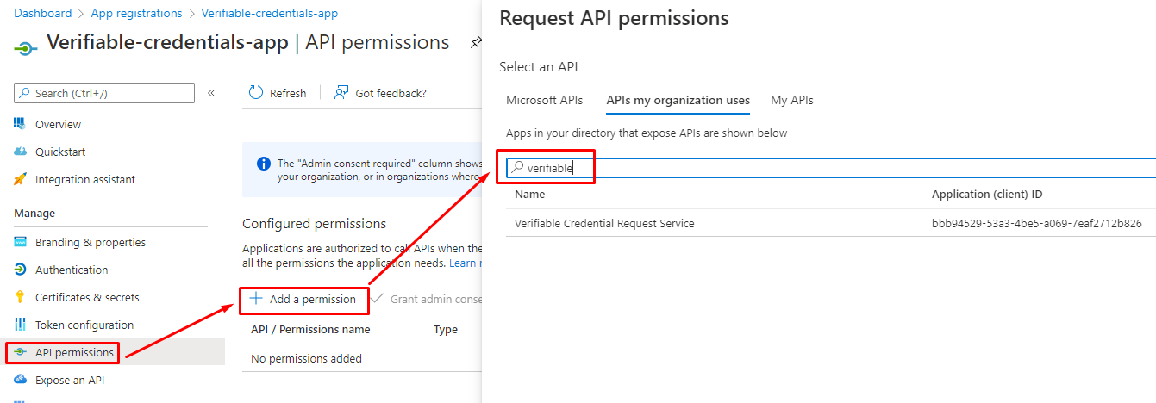
Task: Click the Authentication icon in sidebar
Action: click(x=21, y=270)
